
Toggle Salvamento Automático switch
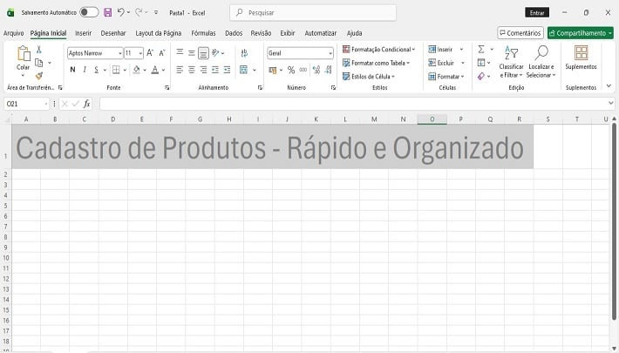coord(89,13)
